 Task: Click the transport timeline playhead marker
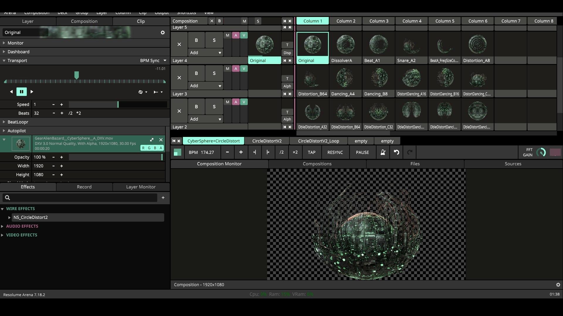tap(77, 75)
